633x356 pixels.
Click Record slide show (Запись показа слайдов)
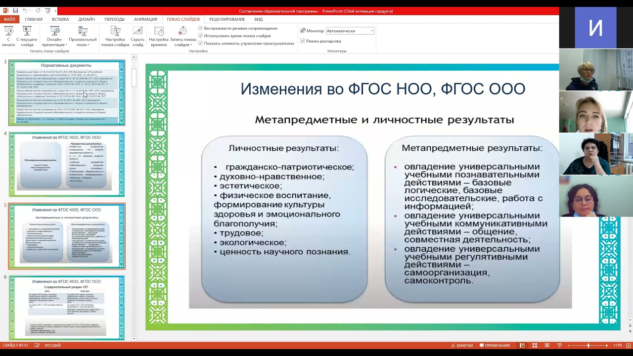[x=183, y=37]
